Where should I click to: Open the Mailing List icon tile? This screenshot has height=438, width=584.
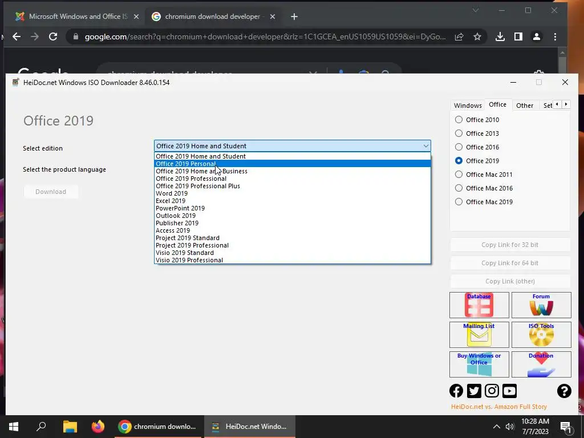(479, 334)
